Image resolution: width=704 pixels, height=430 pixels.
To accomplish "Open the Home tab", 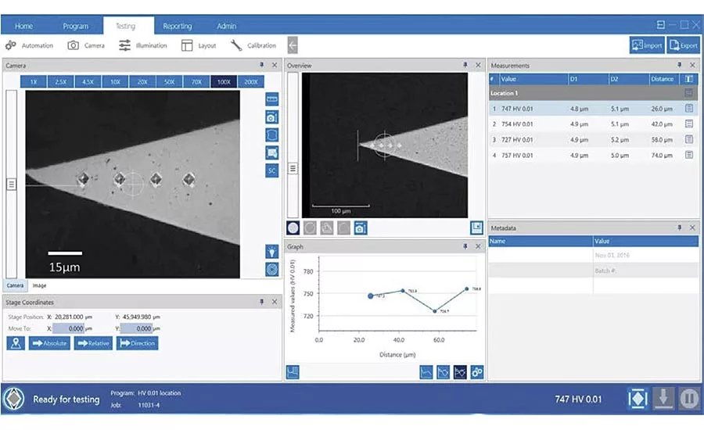I will coord(23,26).
